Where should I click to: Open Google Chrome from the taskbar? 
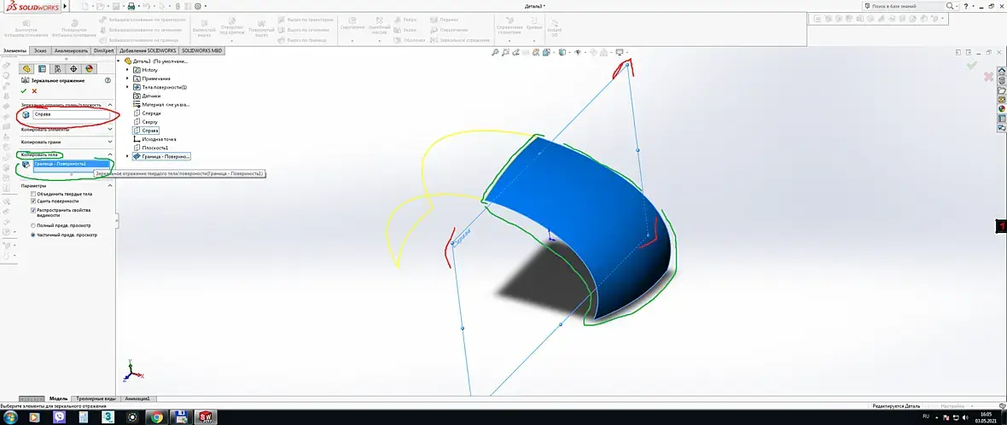point(157,417)
